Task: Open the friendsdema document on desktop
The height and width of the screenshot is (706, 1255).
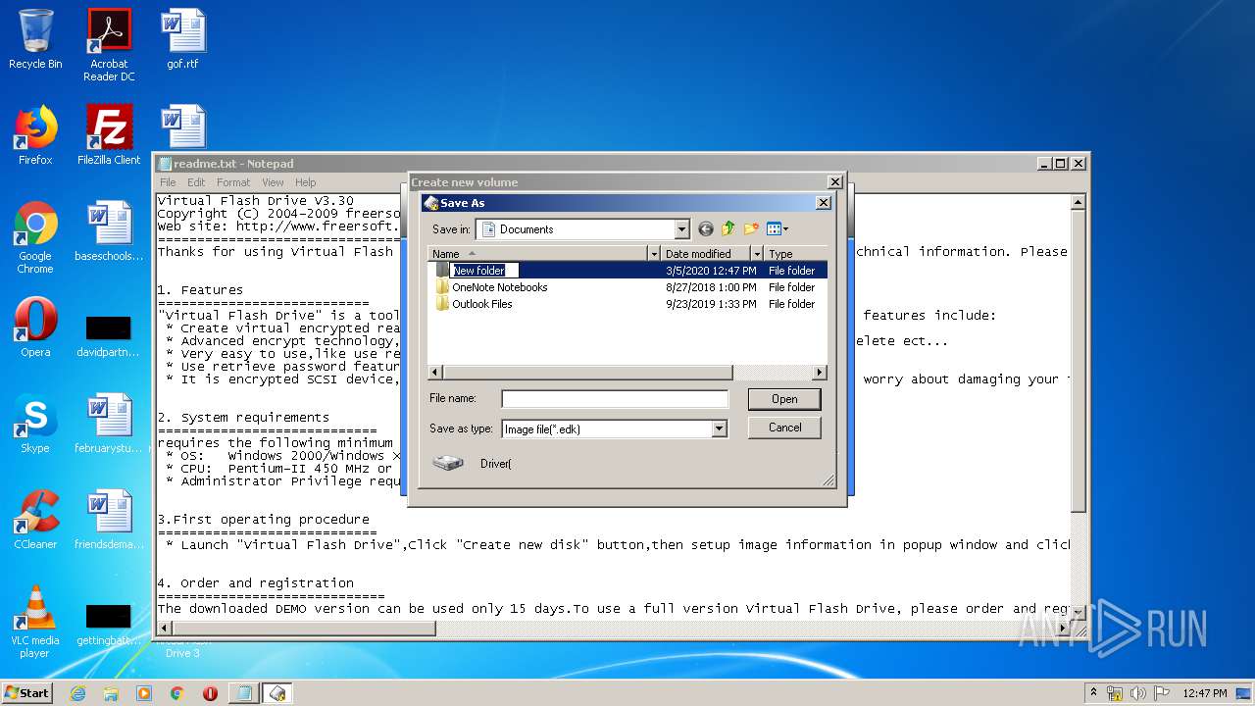Action: pyautogui.click(x=109, y=520)
